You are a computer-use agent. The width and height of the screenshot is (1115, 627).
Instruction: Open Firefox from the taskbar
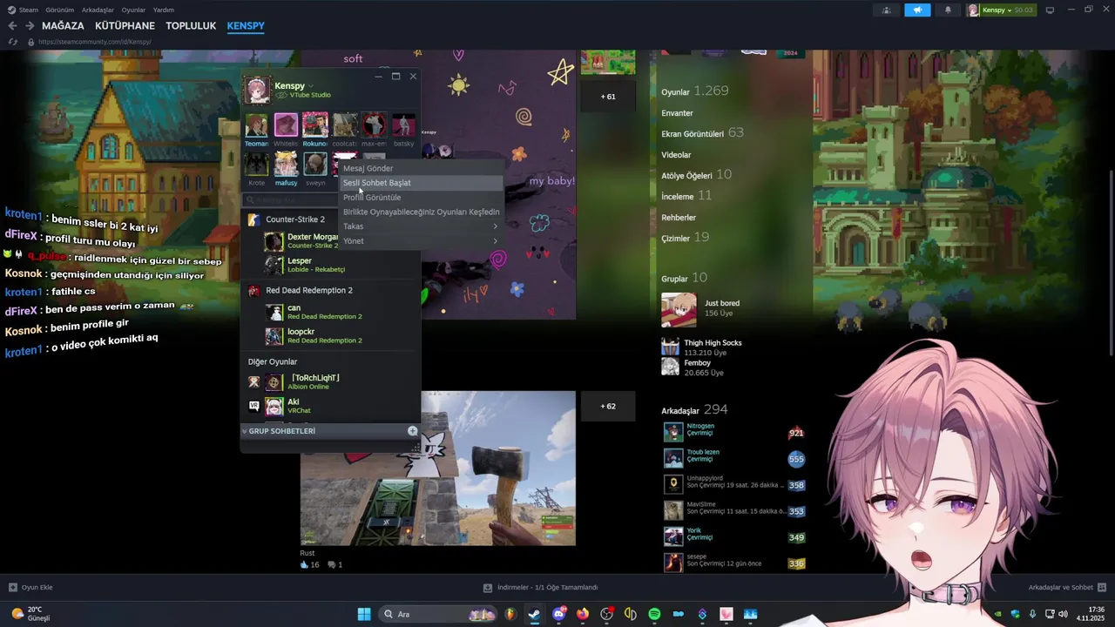point(583,614)
